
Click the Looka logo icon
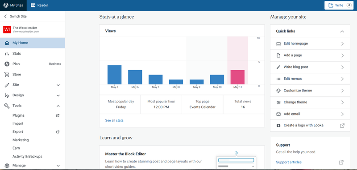[x=278, y=126]
